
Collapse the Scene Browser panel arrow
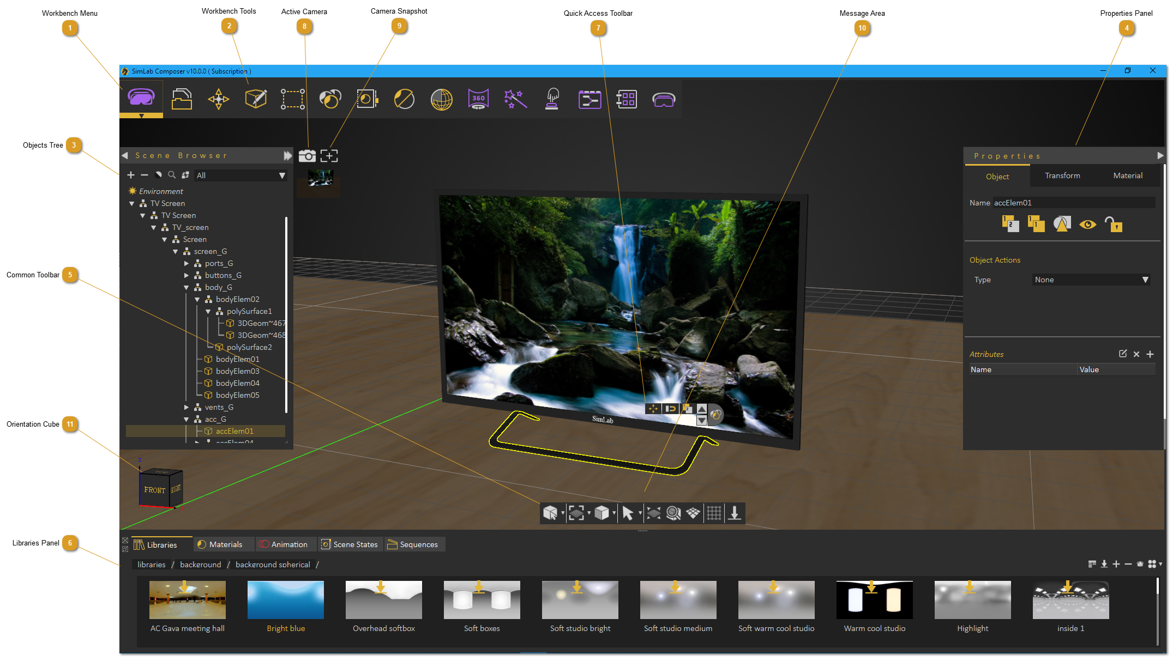(125, 155)
